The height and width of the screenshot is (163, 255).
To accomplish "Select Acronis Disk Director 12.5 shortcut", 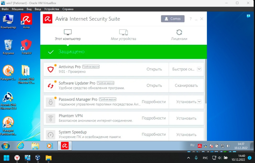I will coord(8,101).
